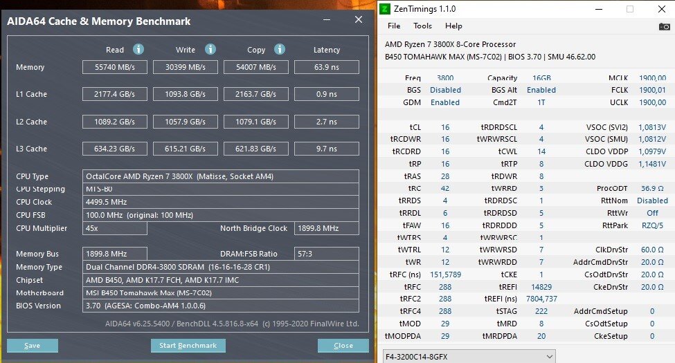
Task: Click the Read info icon
Action: coord(138,50)
